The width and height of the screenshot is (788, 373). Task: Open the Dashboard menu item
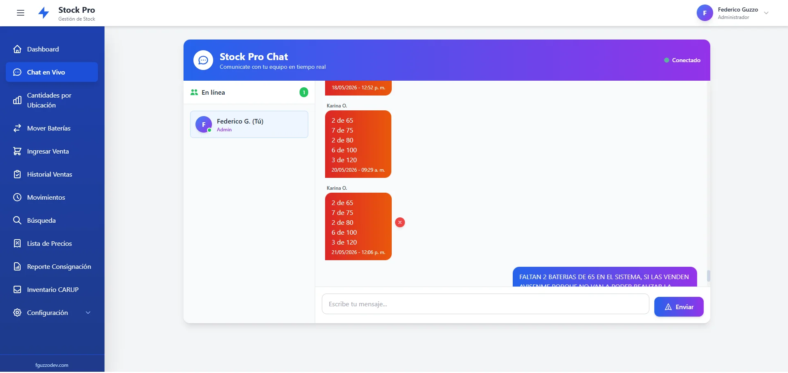click(x=52, y=49)
